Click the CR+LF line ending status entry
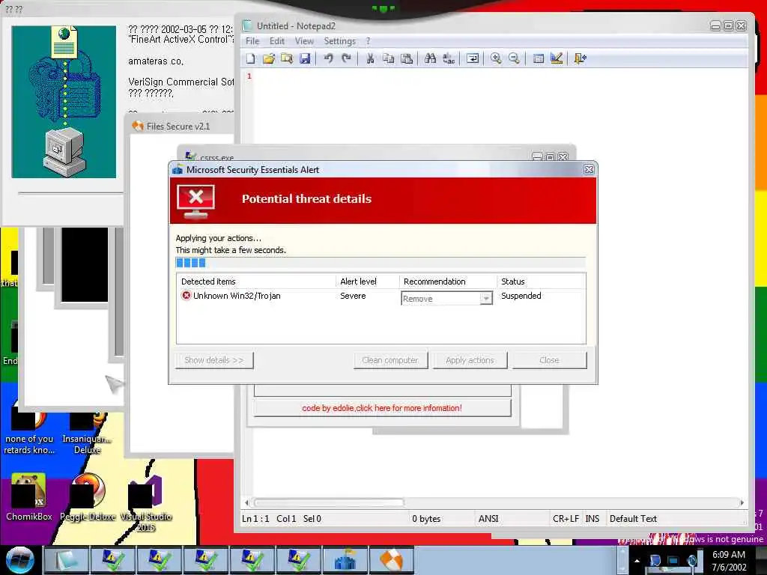The height and width of the screenshot is (575, 767). 566,519
